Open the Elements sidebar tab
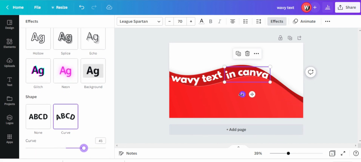361x162 pixels. (x=10, y=43)
